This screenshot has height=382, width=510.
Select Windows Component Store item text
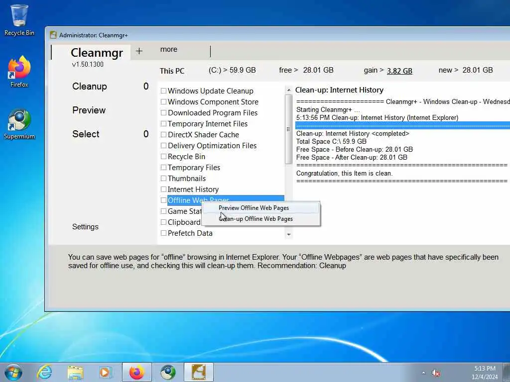(x=213, y=102)
